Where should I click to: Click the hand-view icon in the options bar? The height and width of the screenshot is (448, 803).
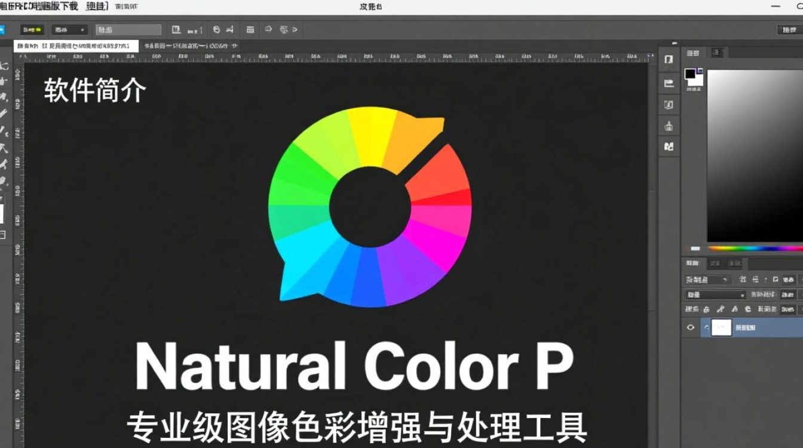(216, 28)
